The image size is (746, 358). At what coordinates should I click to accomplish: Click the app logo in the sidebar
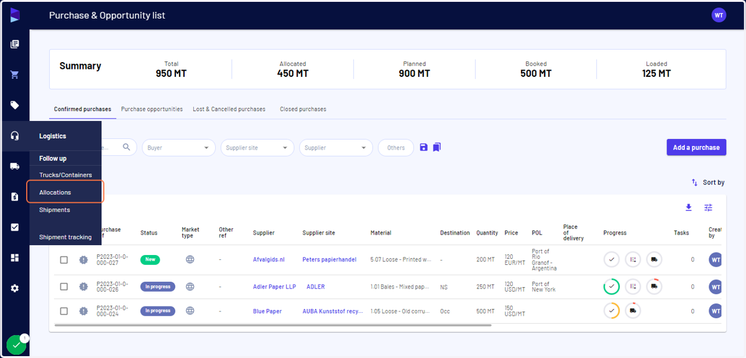[15, 15]
